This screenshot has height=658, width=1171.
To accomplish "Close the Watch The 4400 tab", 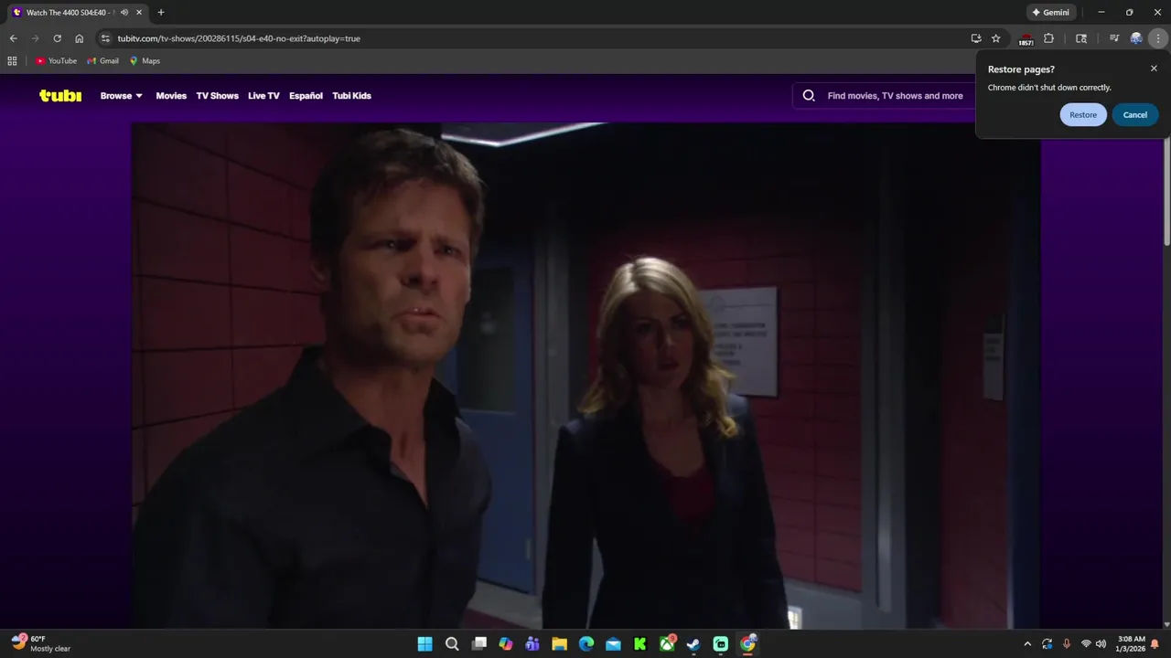I will [x=139, y=13].
